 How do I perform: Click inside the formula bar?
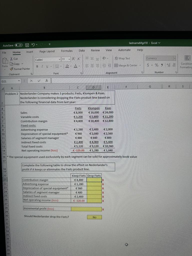click(x=122, y=80)
